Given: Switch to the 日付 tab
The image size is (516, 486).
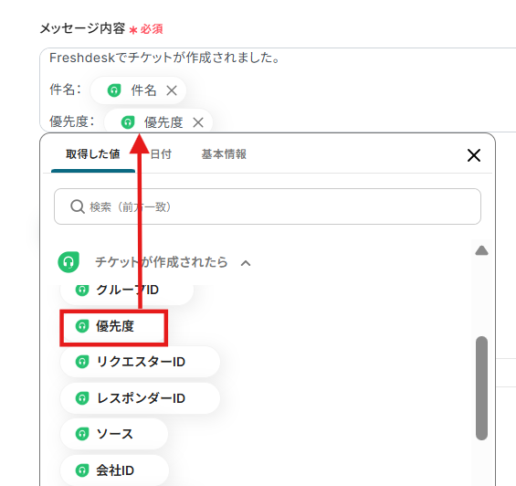Looking at the screenshot, I should pos(161,154).
